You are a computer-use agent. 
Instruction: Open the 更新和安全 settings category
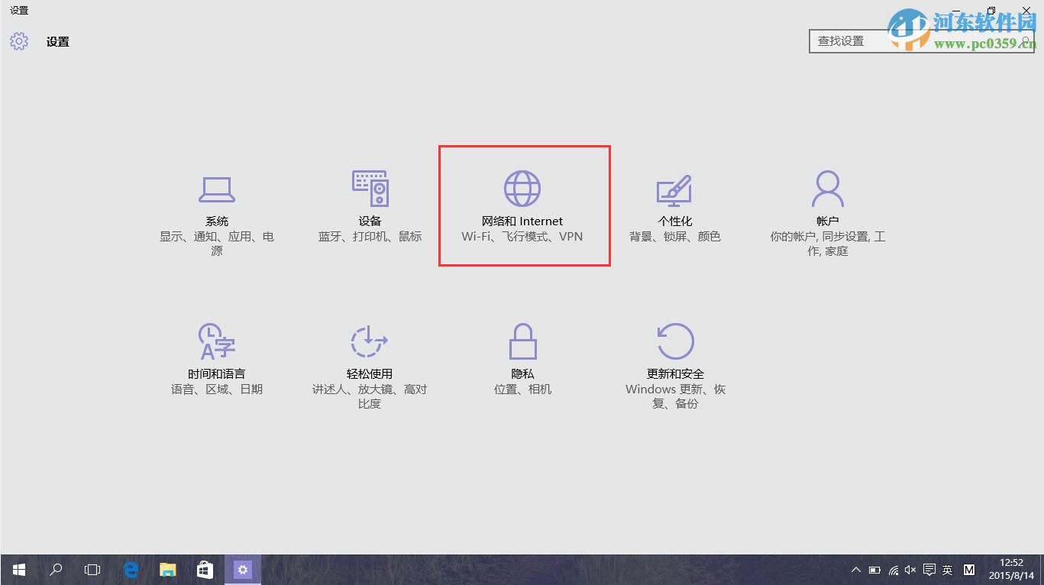674,359
